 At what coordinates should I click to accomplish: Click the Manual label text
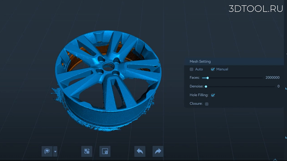click(222, 69)
